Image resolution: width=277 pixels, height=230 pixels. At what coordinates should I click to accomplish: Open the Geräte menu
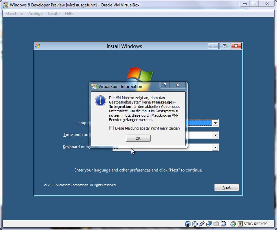coord(54,14)
